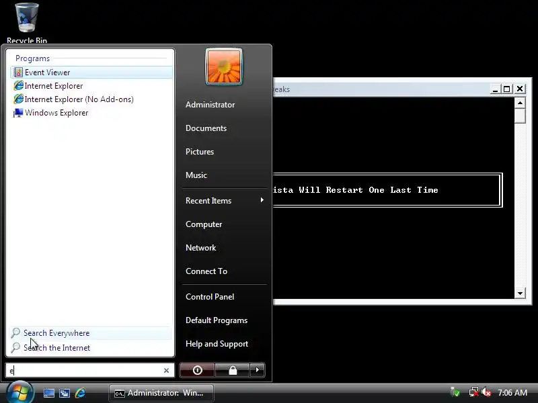
Task: Click the user account flower picture
Action: tap(224, 66)
